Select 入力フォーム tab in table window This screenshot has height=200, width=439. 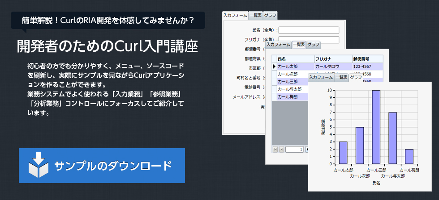(278, 45)
